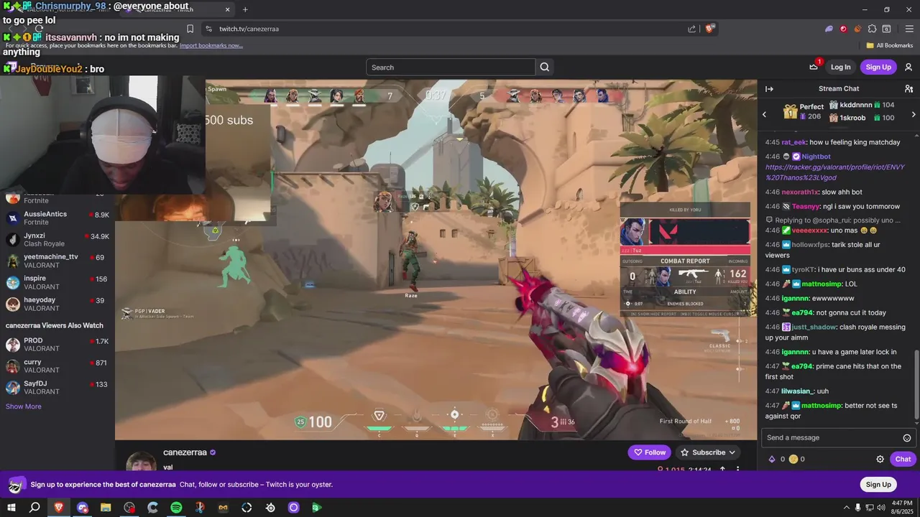This screenshot has width=920, height=517.
Task: Click mattnosimp username saying LOL
Action: [x=822, y=284]
